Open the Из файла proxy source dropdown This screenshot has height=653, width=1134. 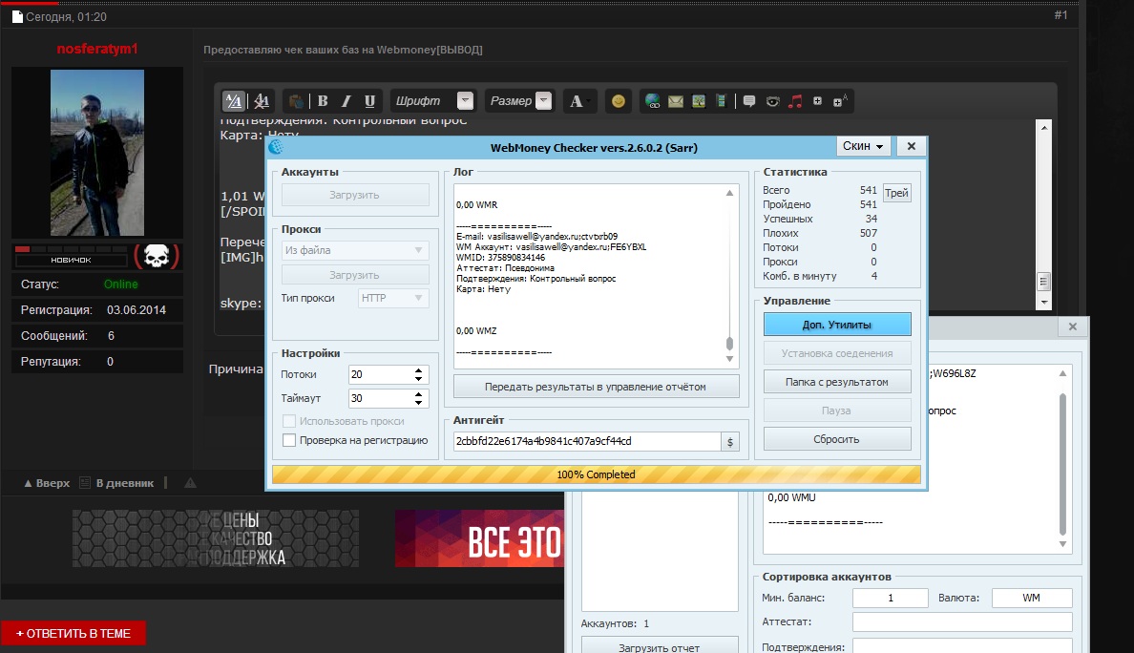coord(354,250)
